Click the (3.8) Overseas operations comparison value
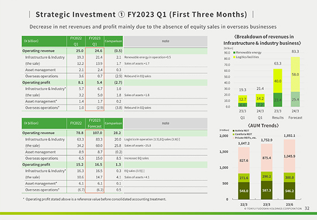 tap(119, 108)
